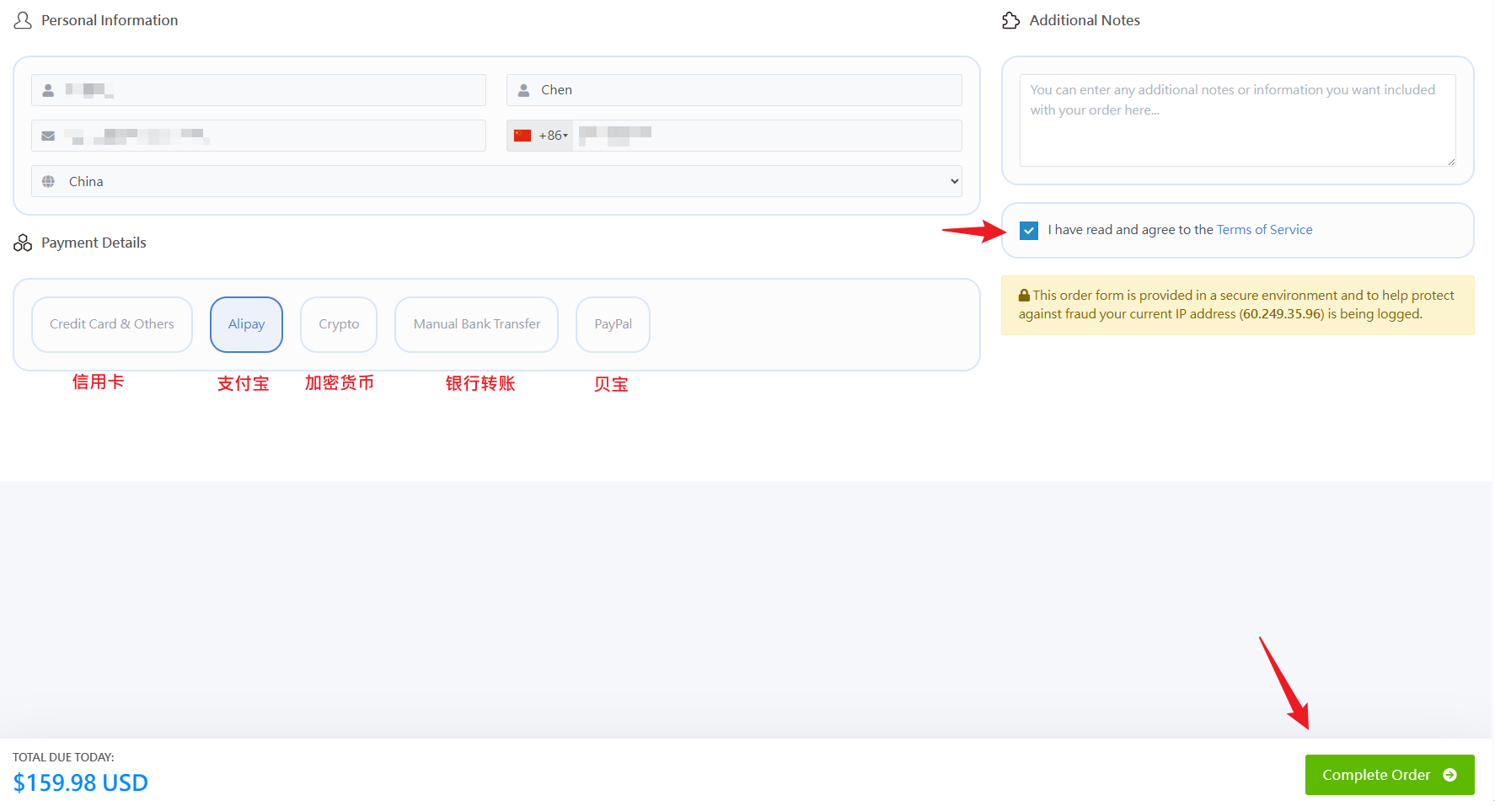Choose Alipay as payment method

(x=246, y=324)
